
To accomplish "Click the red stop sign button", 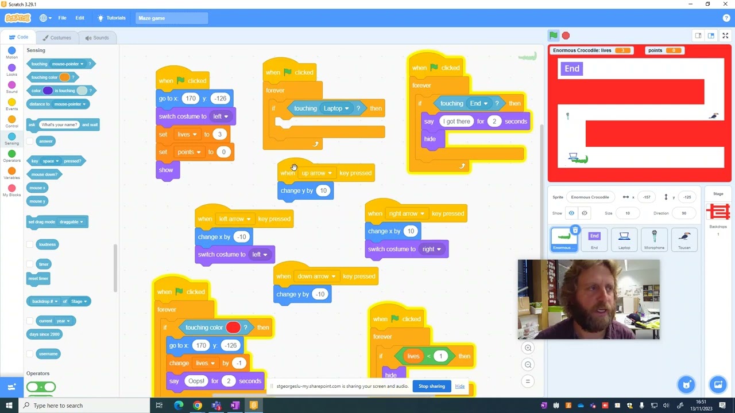I will (x=566, y=36).
